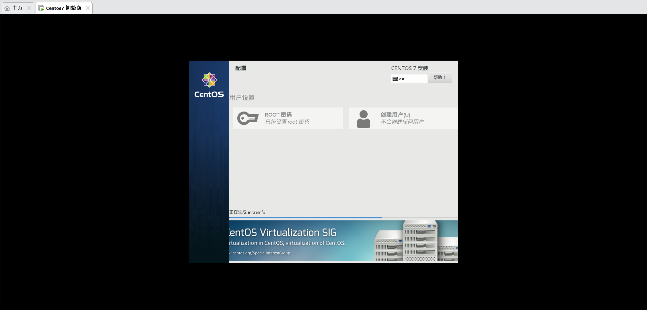Click the keyboard icon beside cn
647x310 pixels.
pyautogui.click(x=395, y=79)
